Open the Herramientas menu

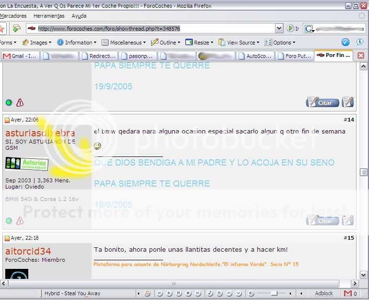click(x=49, y=16)
